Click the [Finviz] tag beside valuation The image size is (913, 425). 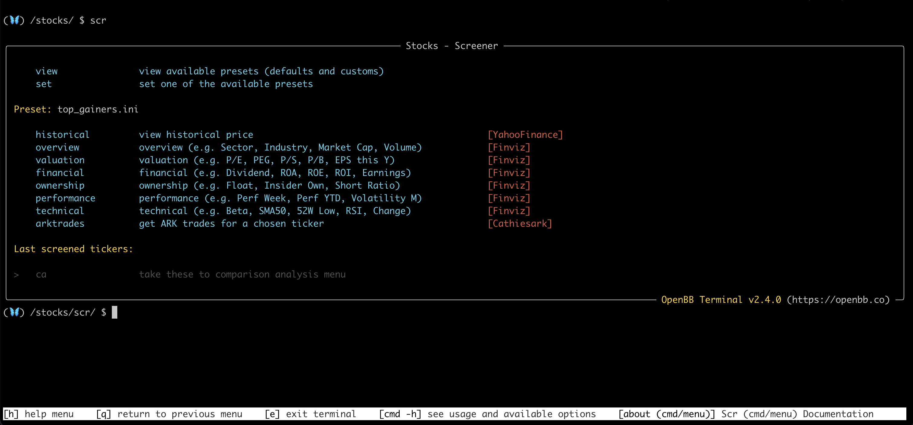(x=509, y=160)
